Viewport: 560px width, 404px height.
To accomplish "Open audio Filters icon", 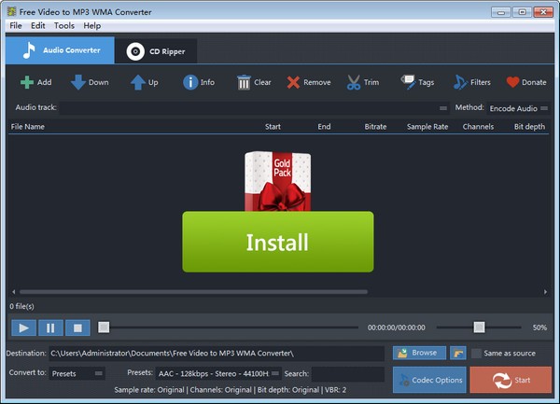I will [x=461, y=82].
